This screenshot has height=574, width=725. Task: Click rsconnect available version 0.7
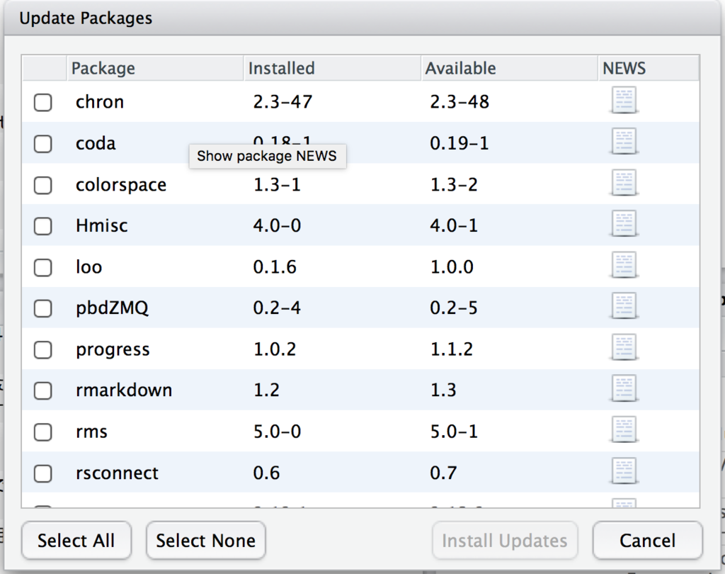[x=443, y=473]
